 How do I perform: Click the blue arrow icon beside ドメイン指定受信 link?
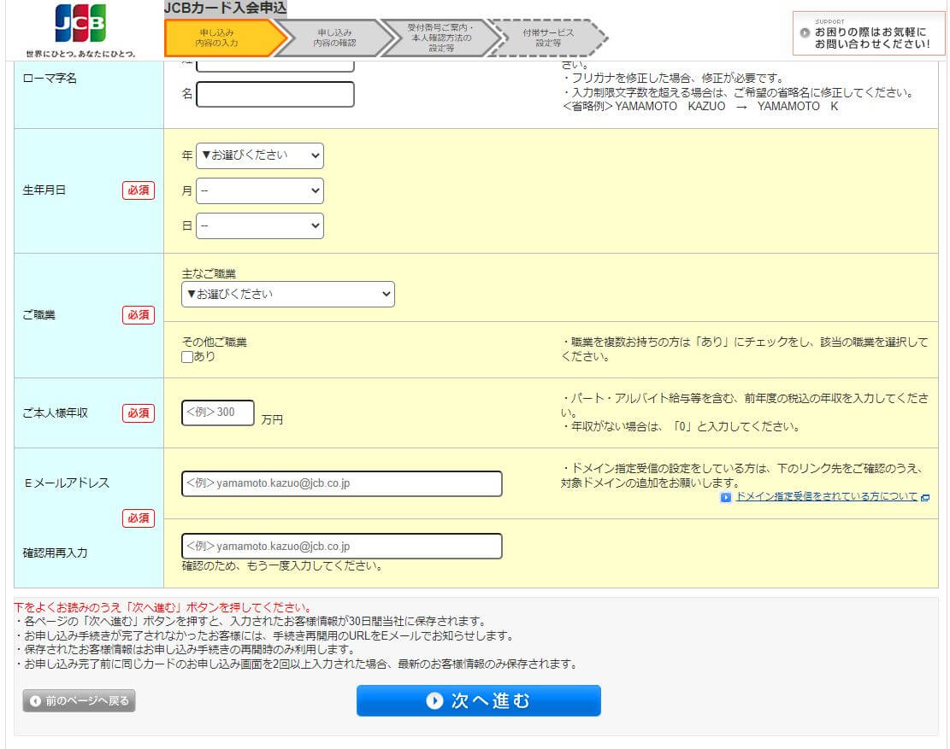coord(726,497)
